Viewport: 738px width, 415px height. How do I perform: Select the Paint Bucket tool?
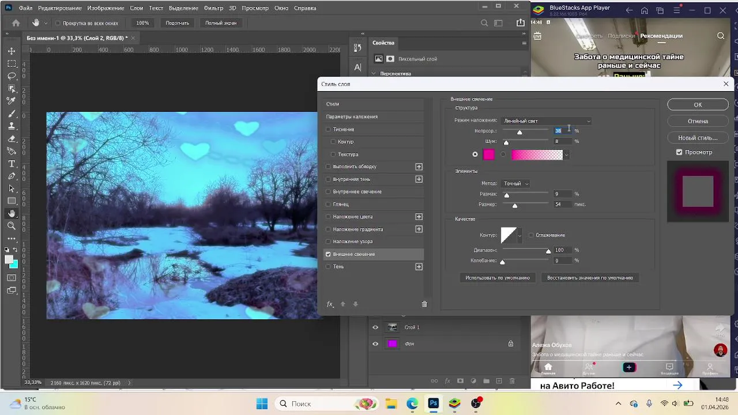click(12, 151)
